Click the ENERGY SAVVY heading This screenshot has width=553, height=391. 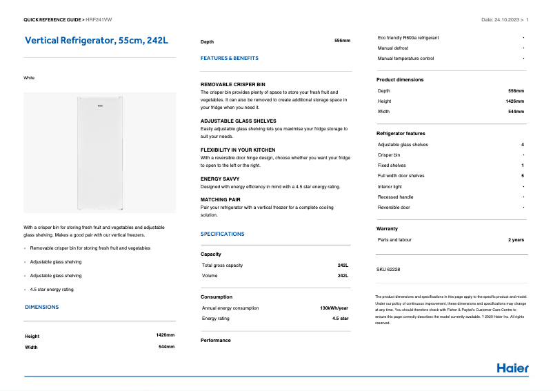pyautogui.click(x=220, y=179)
